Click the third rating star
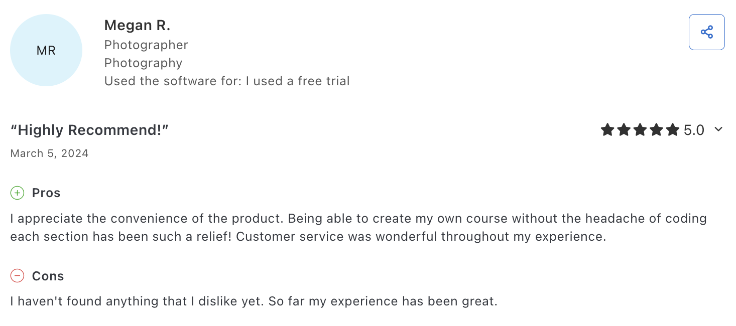Viewport: 736px width, 326px height. click(640, 130)
